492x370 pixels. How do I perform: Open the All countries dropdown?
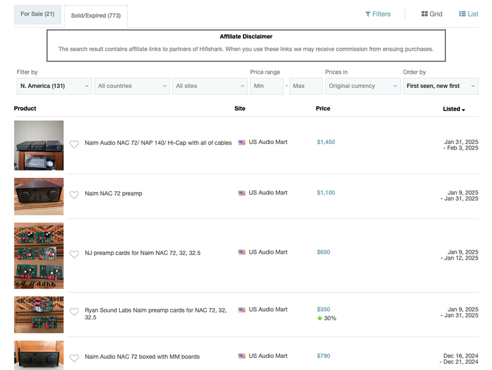pyautogui.click(x=132, y=86)
